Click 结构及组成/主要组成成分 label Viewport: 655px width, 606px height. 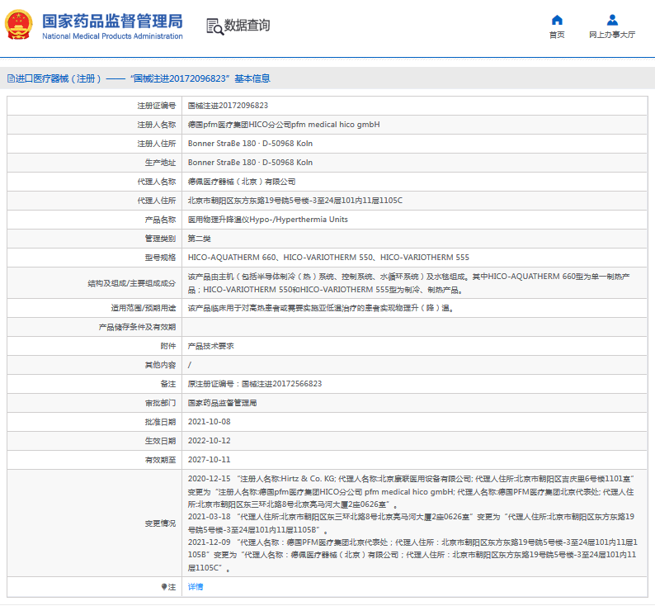(132, 283)
